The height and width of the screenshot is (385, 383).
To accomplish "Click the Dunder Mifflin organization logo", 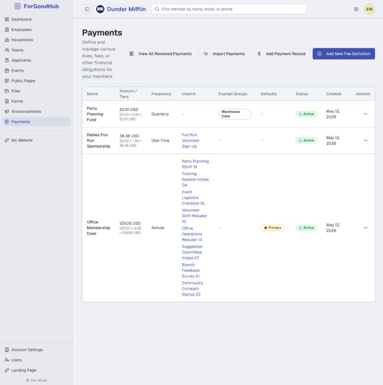I will pyautogui.click(x=100, y=9).
